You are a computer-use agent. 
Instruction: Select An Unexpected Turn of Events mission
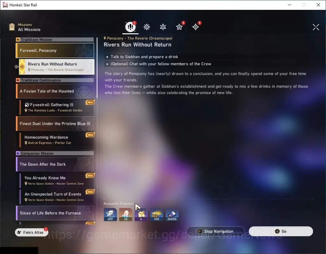pos(57,197)
